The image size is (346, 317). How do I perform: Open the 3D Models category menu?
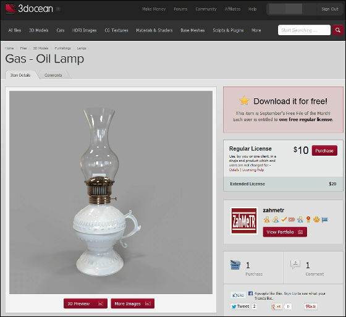tap(38, 30)
